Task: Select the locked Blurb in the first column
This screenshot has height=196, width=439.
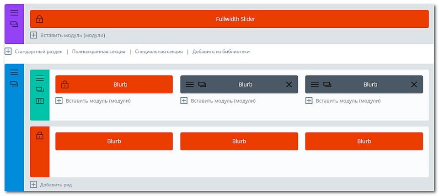Action: point(114,85)
